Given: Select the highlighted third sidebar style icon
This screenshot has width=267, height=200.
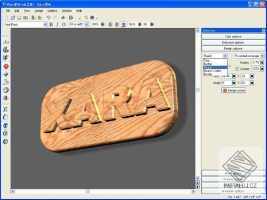Looking at the screenshot, I should click(x=6, y=125).
